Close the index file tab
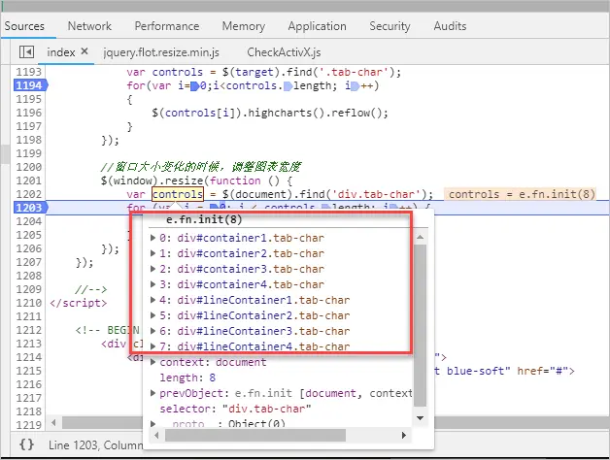This screenshot has width=610, height=460. pyautogui.click(x=85, y=51)
